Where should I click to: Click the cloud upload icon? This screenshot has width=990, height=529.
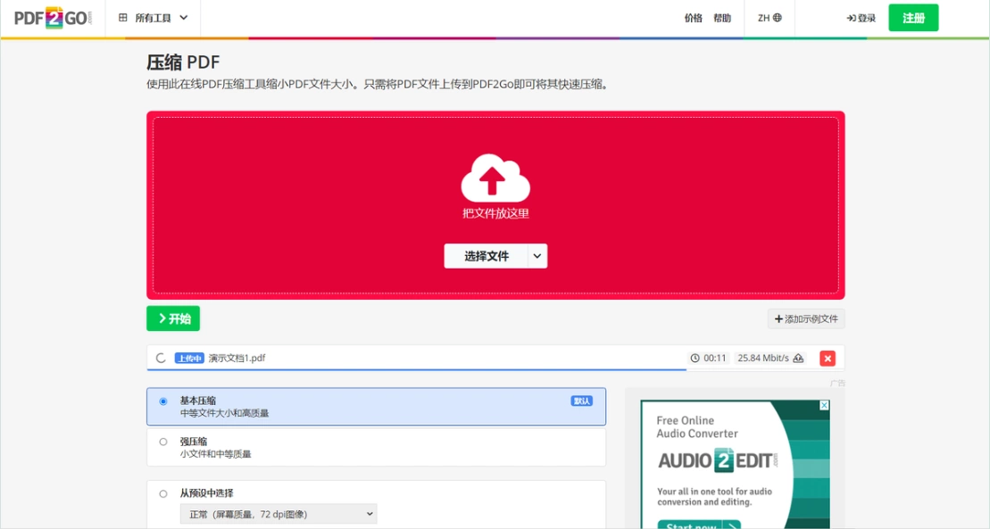click(x=495, y=178)
